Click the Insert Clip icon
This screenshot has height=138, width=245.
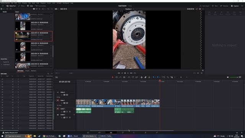129,77
